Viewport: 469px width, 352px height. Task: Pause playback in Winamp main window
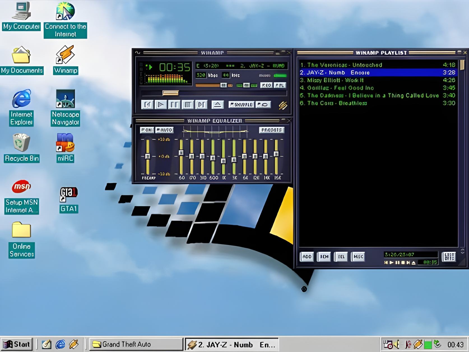(x=174, y=105)
